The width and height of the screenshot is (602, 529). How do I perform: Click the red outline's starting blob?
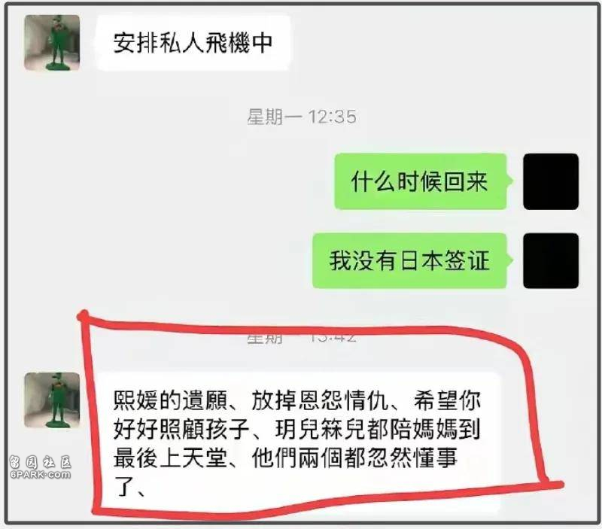coord(83,316)
